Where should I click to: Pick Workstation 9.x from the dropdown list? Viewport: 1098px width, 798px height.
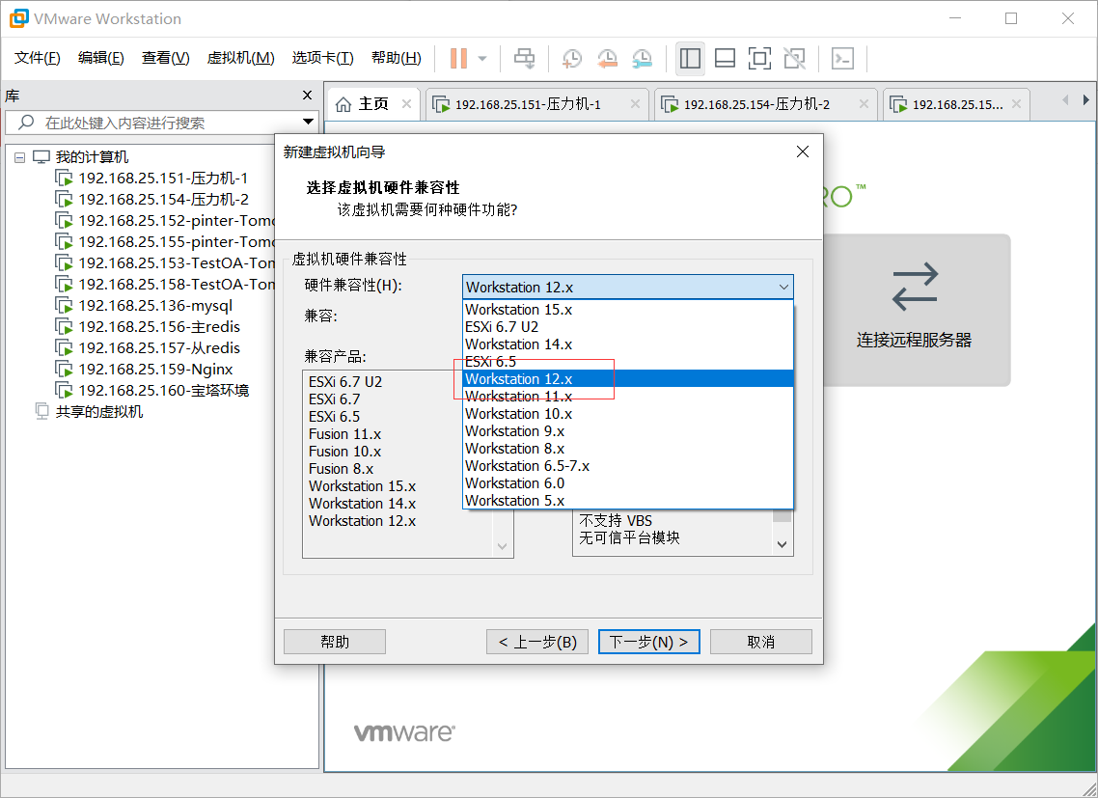[628, 431]
